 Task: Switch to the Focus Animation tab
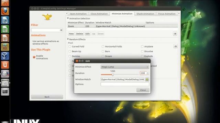point(167,14)
